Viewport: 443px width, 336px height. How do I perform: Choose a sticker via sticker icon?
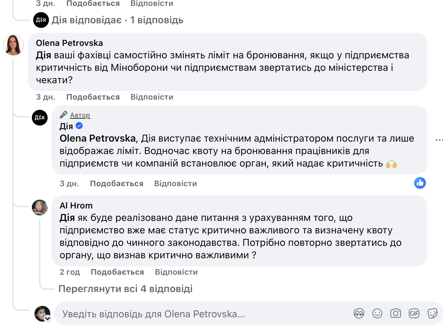[x=432, y=314]
